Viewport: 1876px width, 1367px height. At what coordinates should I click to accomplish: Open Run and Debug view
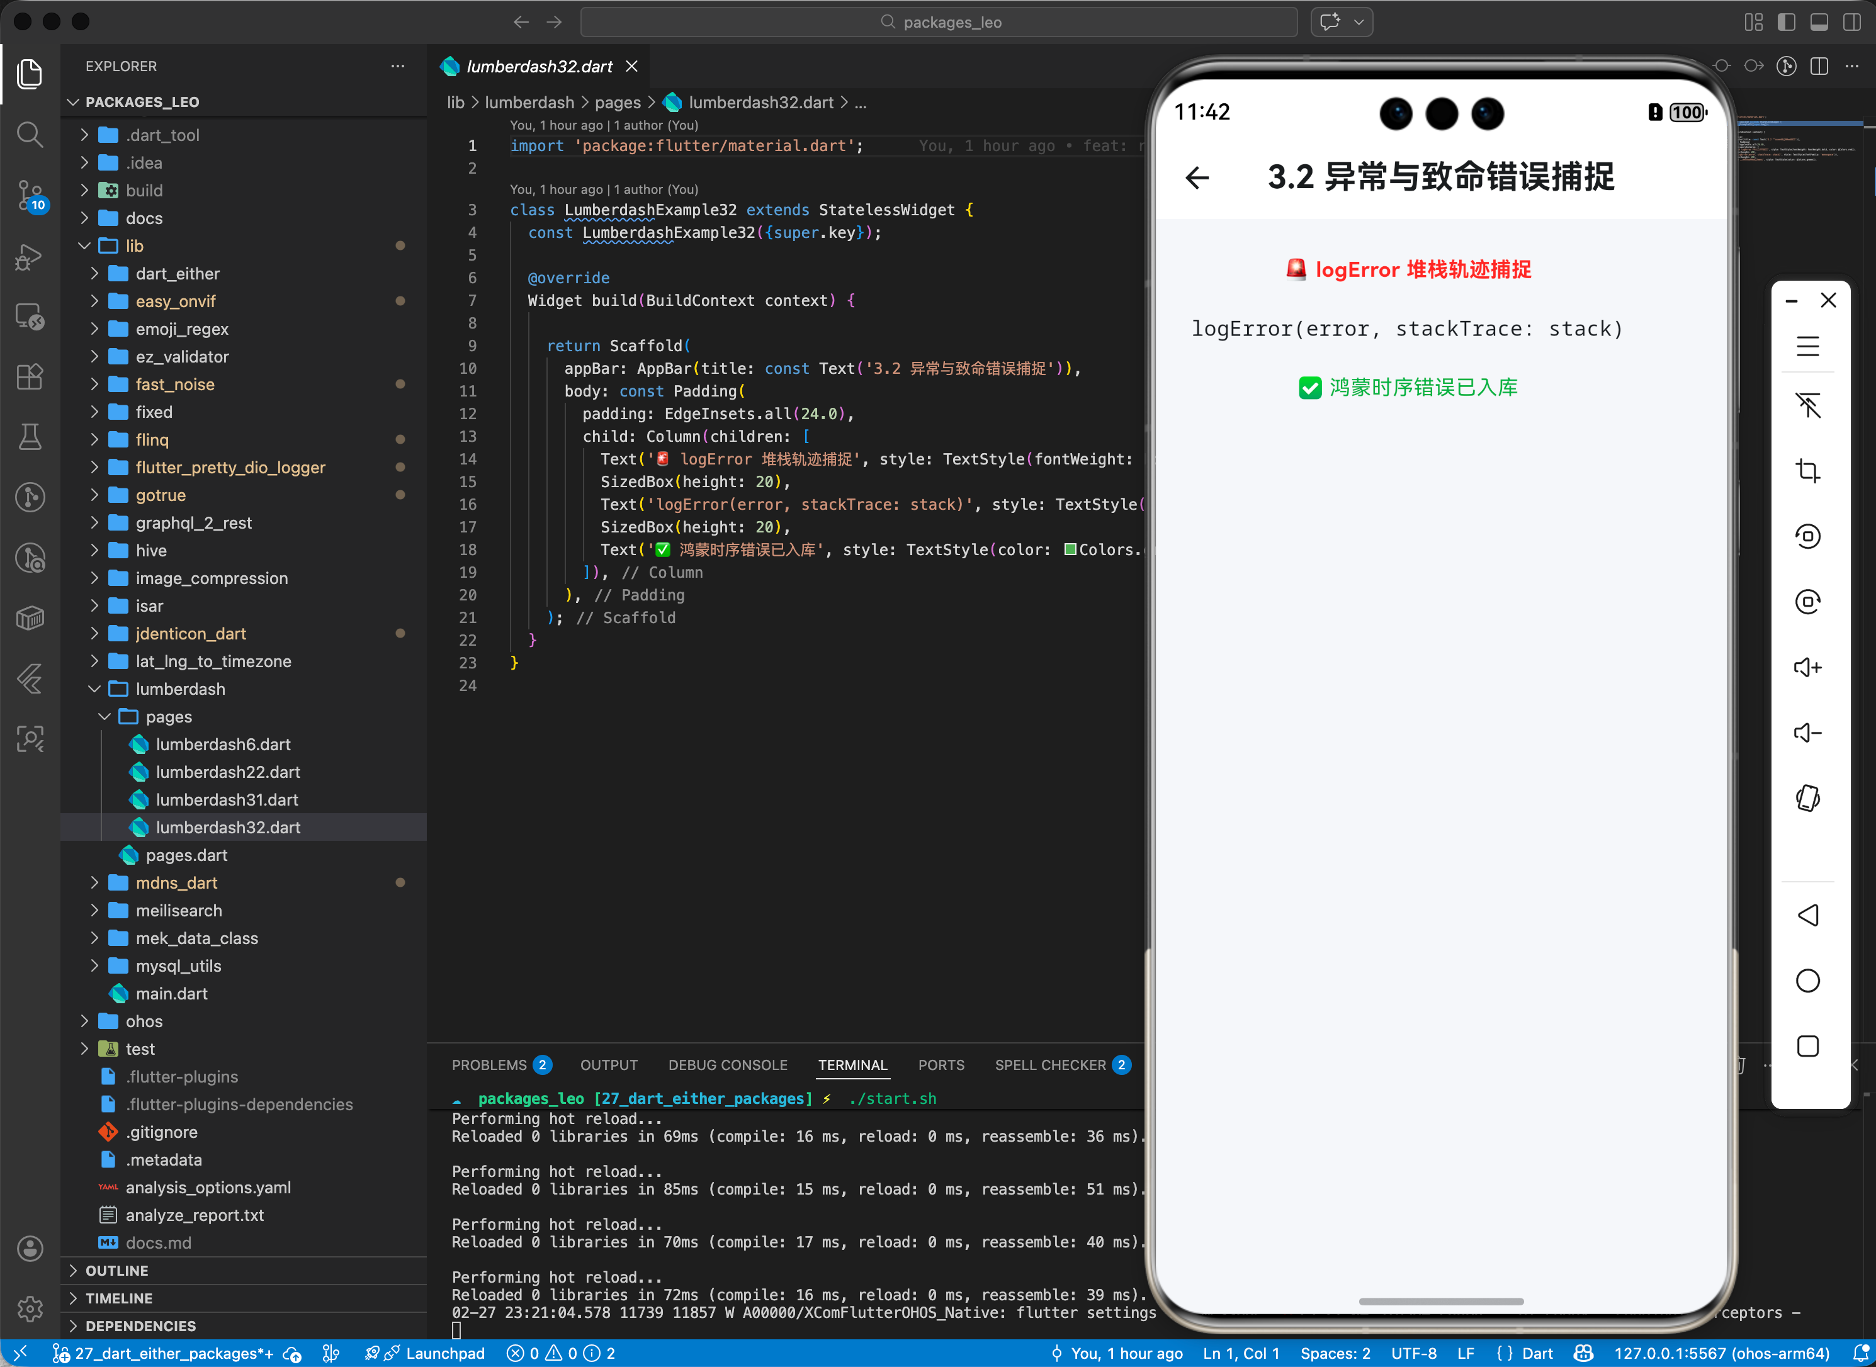click(x=30, y=257)
